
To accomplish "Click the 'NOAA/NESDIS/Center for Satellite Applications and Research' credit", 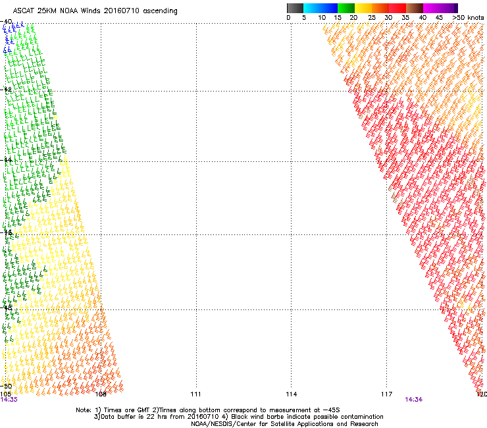I will coord(284,424).
